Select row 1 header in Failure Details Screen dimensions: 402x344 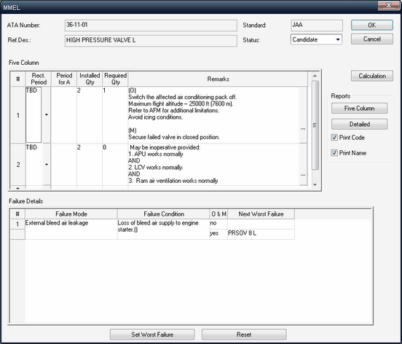pyautogui.click(x=17, y=224)
